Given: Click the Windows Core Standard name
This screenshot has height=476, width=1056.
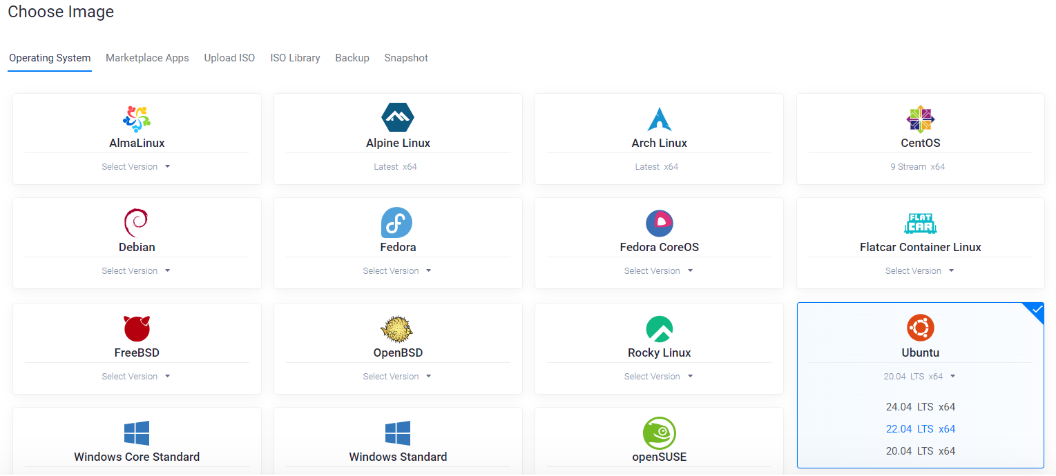Looking at the screenshot, I should pyautogui.click(x=137, y=457).
